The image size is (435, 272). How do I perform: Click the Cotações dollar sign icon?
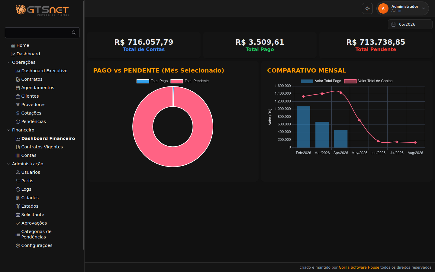18,113
